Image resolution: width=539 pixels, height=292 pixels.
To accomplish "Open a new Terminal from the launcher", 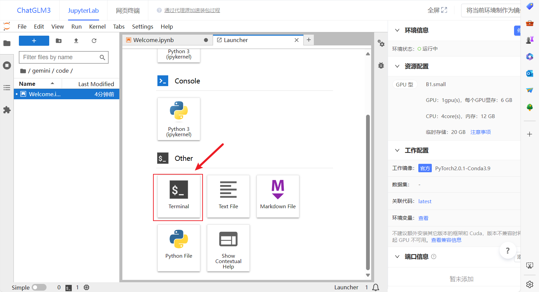I will click(x=178, y=196).
